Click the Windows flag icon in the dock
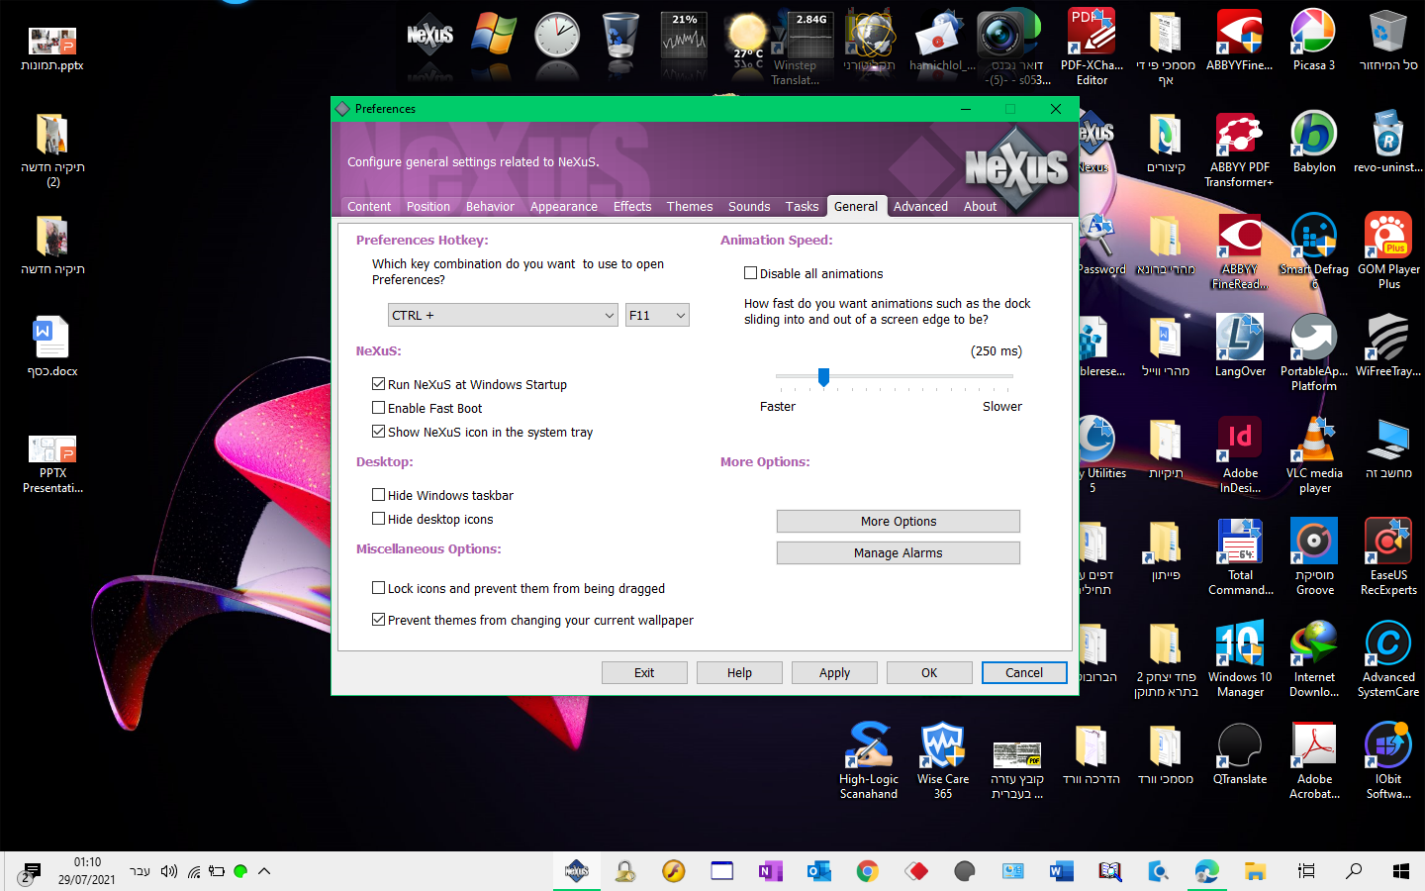The height and width of the screenshot is (891, 1425). (493, 36)
